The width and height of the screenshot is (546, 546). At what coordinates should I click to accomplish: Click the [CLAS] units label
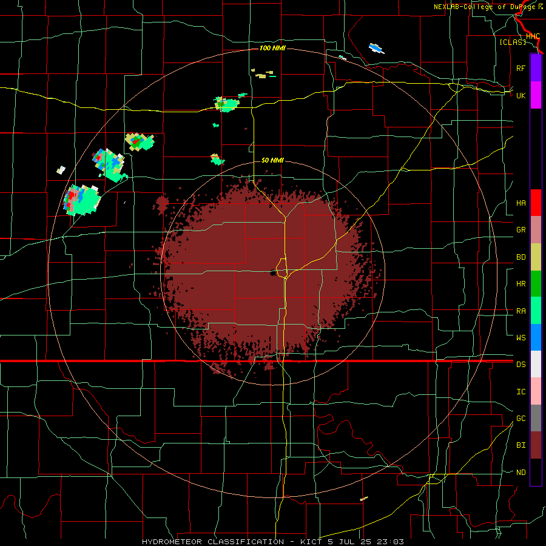click(513, 42)
